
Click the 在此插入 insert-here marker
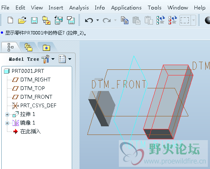[27, 131]
